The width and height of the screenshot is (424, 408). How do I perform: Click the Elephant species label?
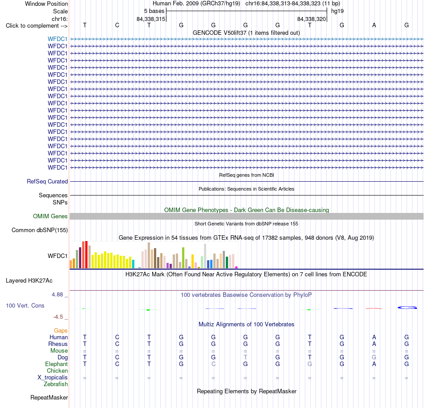click(56, 364)
